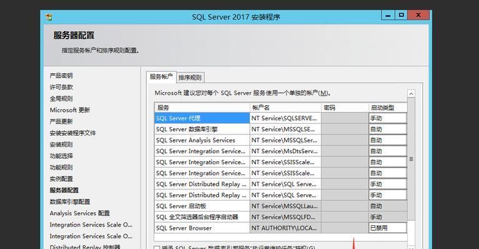Click the NT Service\MSSQLLau... account cell
The height and width of the screenshot is (249, 479).
point(285,206)
